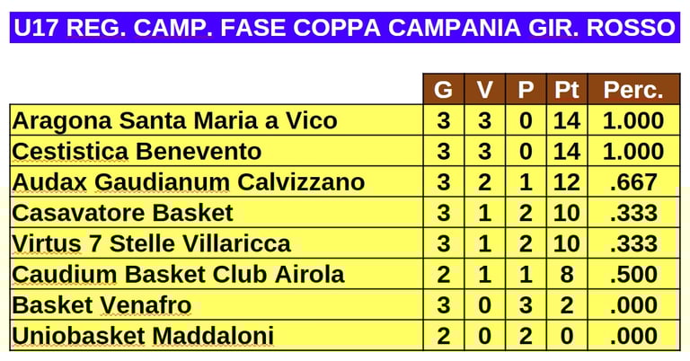This screenshot has width=690, height=361.
Task: Select the Caudium Basket Club Airola cell
Action: coord(216,274)
